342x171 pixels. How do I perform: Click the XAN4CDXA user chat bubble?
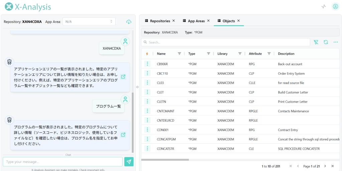(x=112, y=48)
